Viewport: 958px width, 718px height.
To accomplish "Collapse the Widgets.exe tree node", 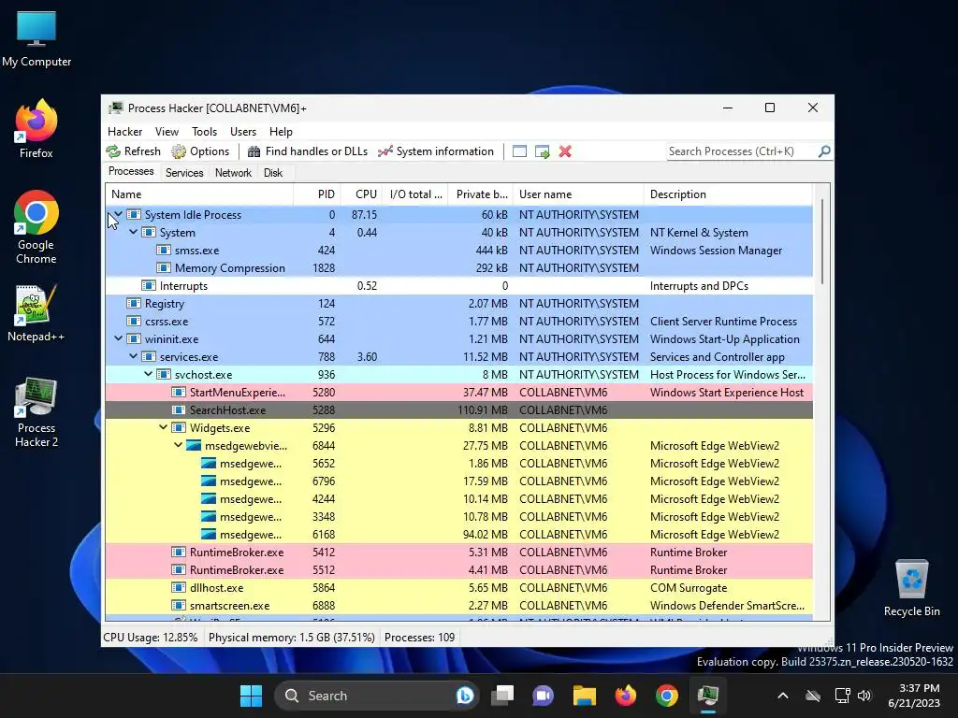I will point(163,427).
